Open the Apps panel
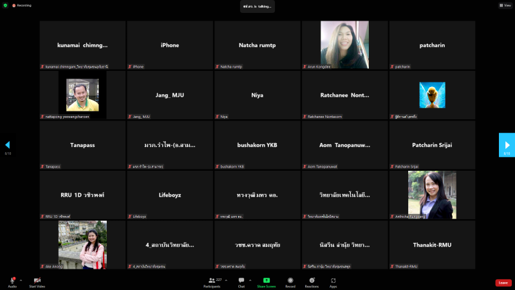The width and height of the screenshot is (515, 290). tap(333, 281)
